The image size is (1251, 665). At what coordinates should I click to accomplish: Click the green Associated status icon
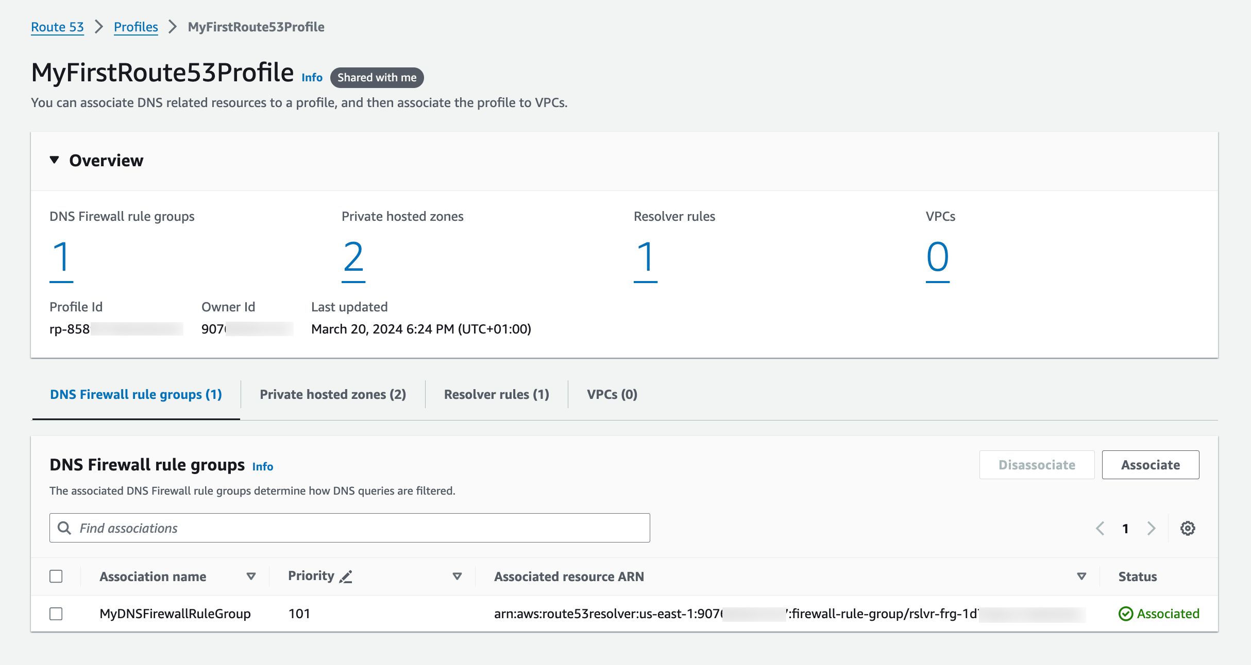click(1126, 614)
